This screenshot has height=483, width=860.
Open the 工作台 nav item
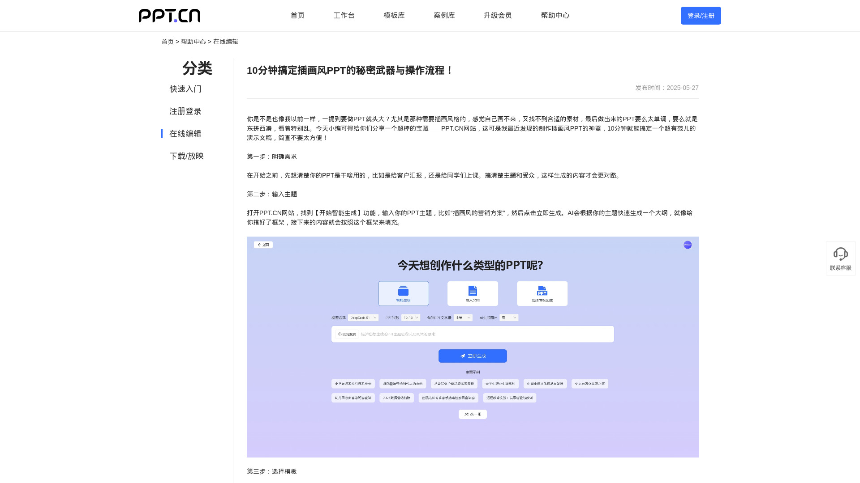(x=344, y=16)
